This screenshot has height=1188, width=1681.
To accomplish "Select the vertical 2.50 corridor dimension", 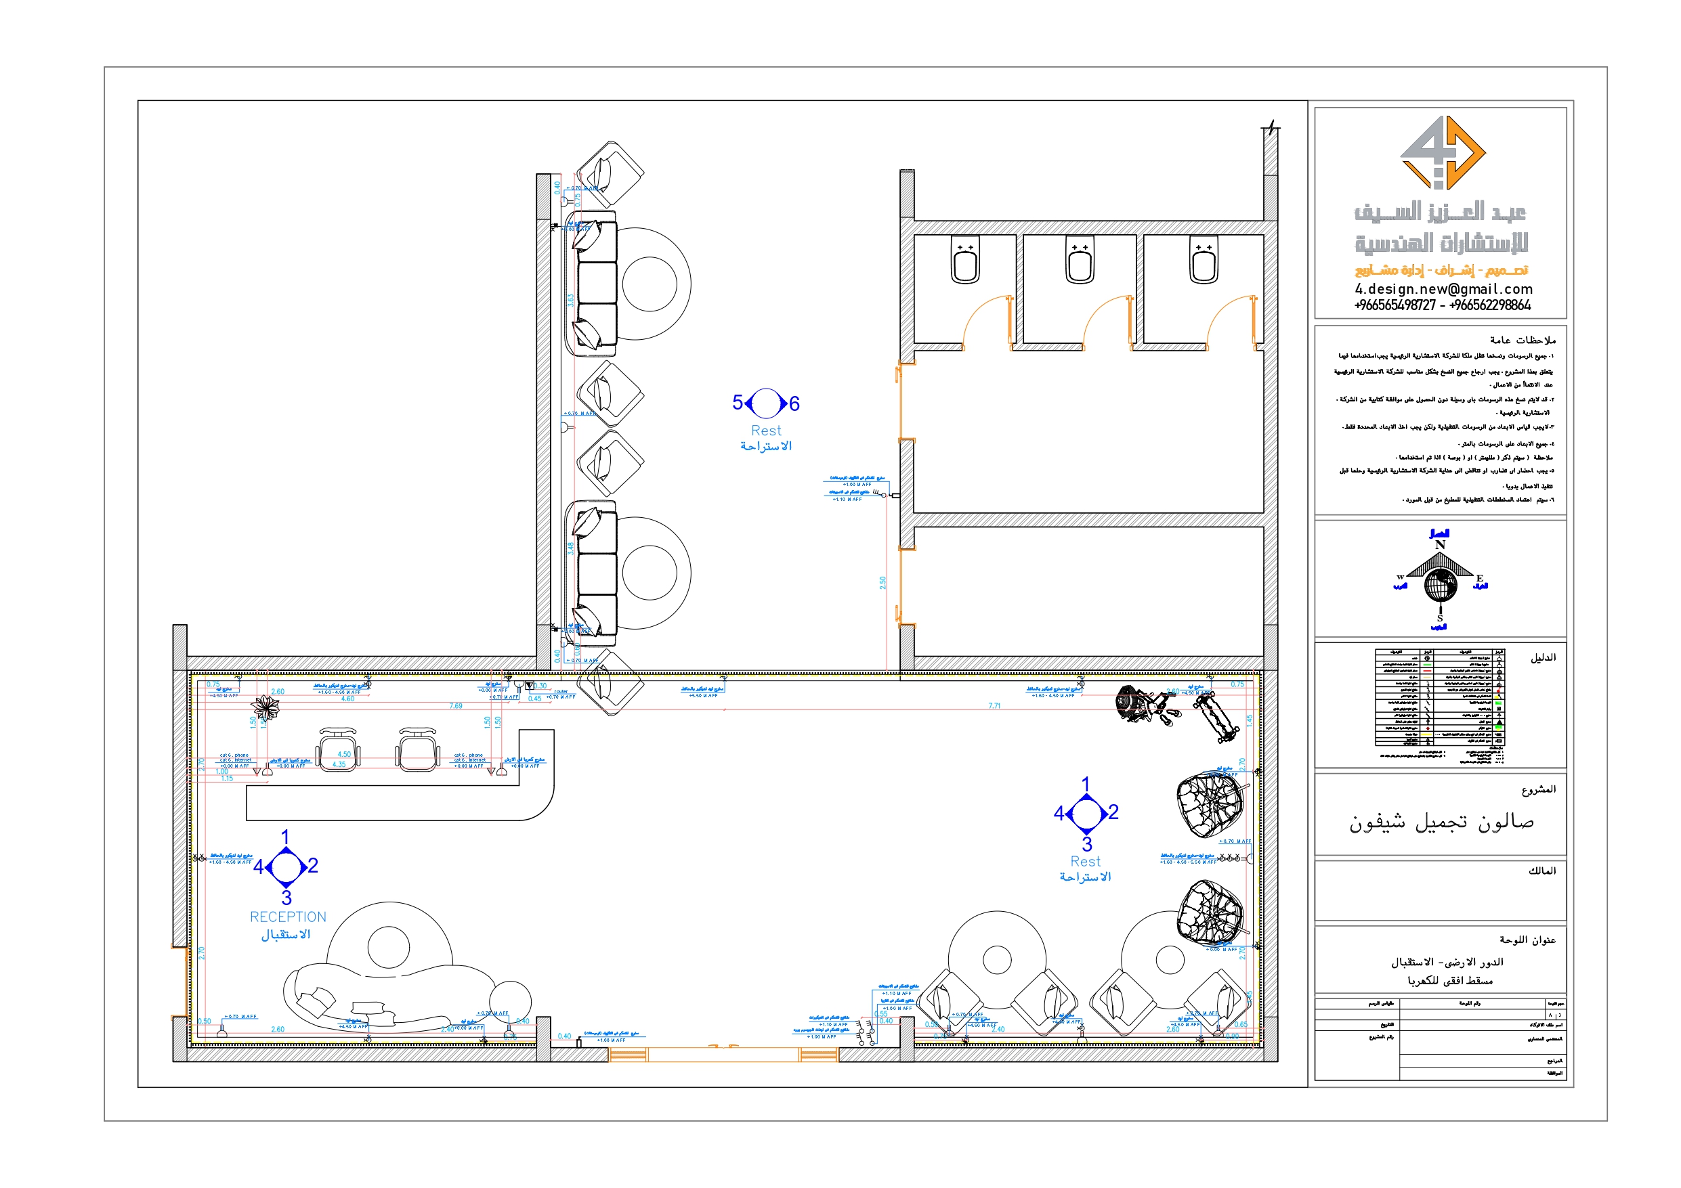I will tap(883, 584).
